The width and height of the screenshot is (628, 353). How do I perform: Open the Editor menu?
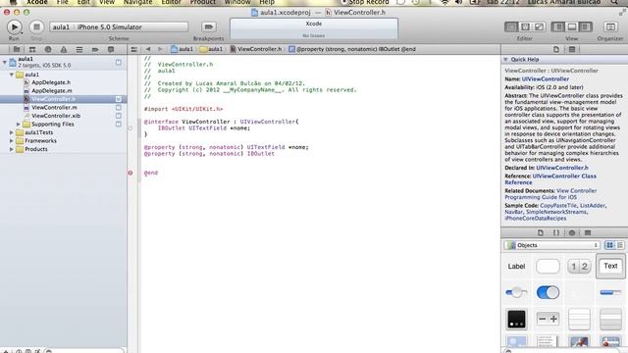point(171,2)
